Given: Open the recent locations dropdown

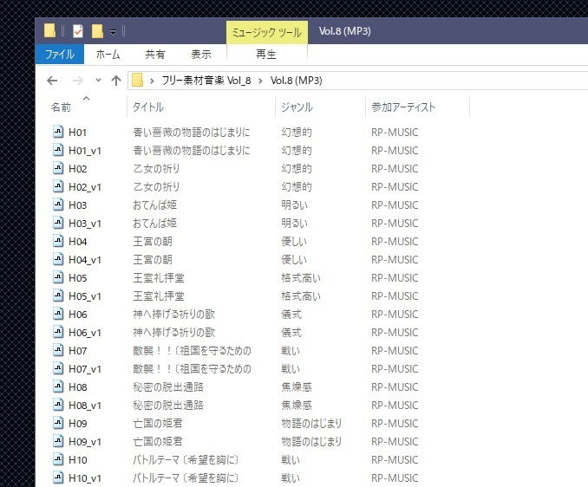Looking at the screenshot, I should tap(98, 80).
